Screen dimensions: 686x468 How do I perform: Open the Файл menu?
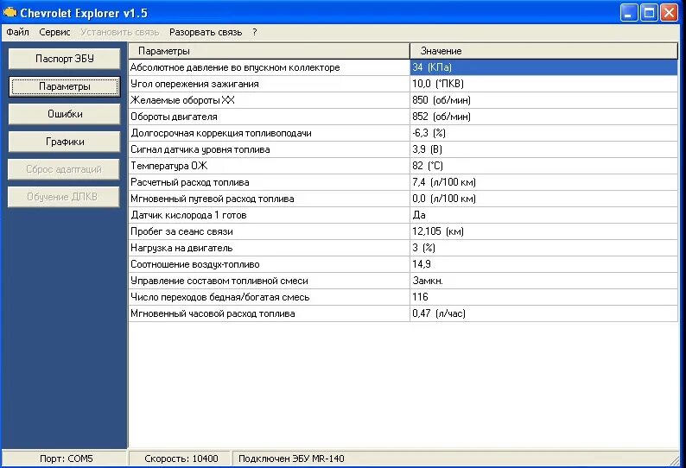(17, 32)
